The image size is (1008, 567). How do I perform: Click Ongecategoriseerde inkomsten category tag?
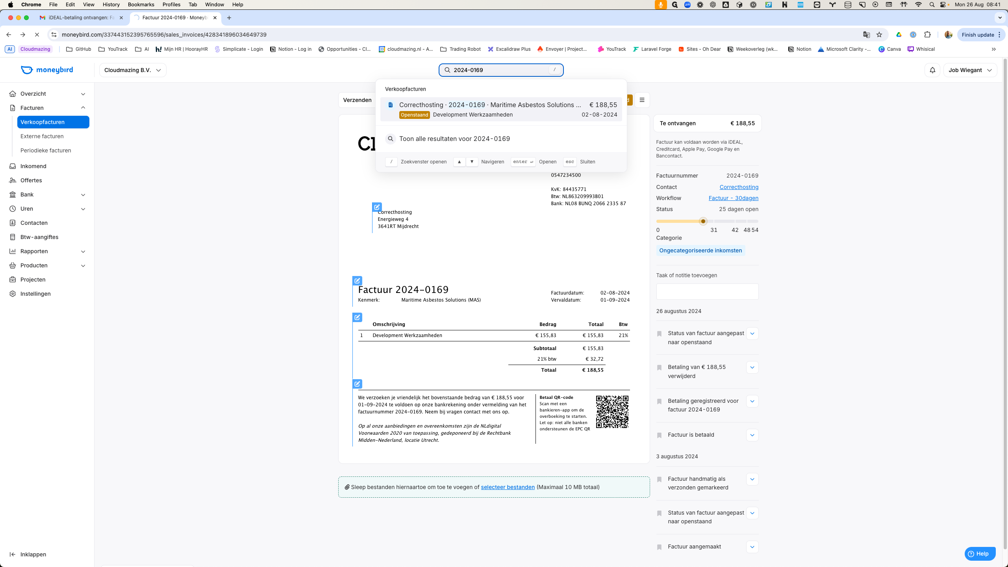tap(700, 250)
